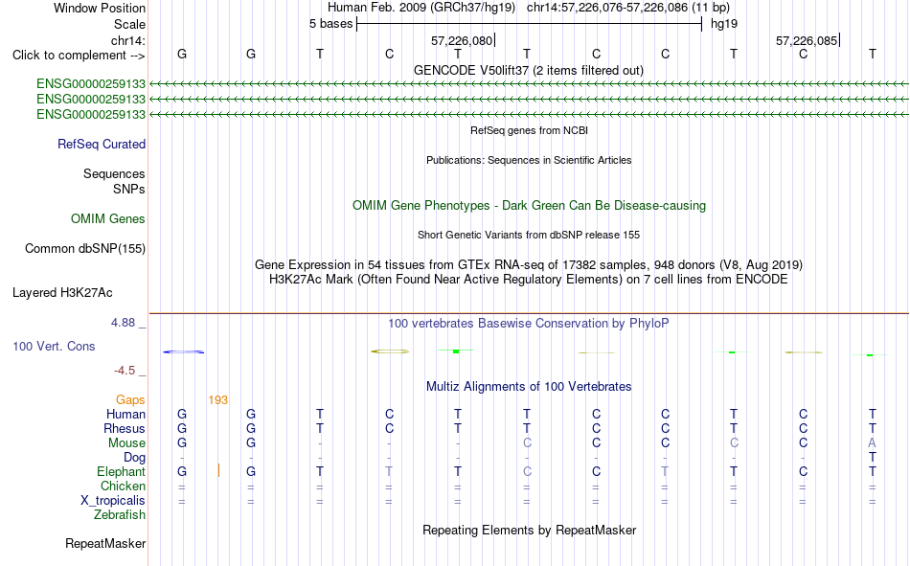
Task: Click the orange Gaps row label
Action: tap(130, 399)
